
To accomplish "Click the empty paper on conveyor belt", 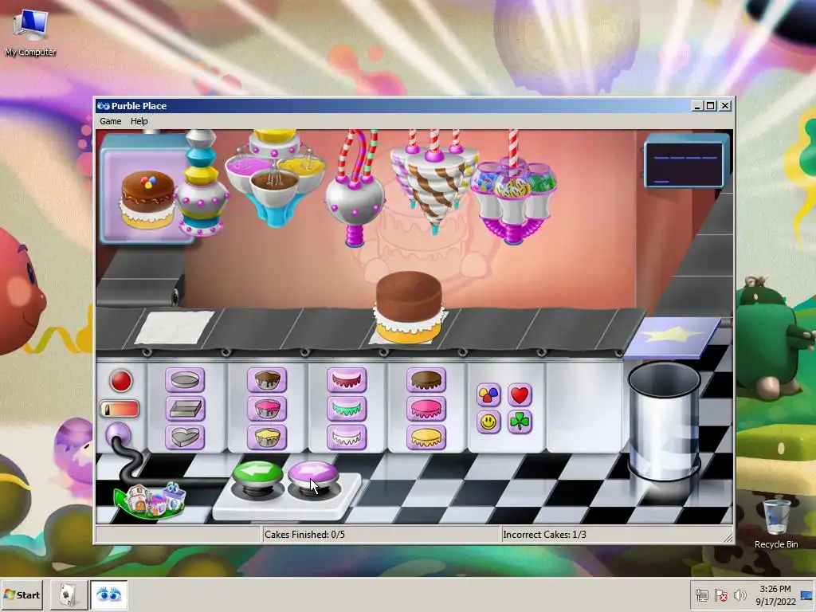I will 175,328.
